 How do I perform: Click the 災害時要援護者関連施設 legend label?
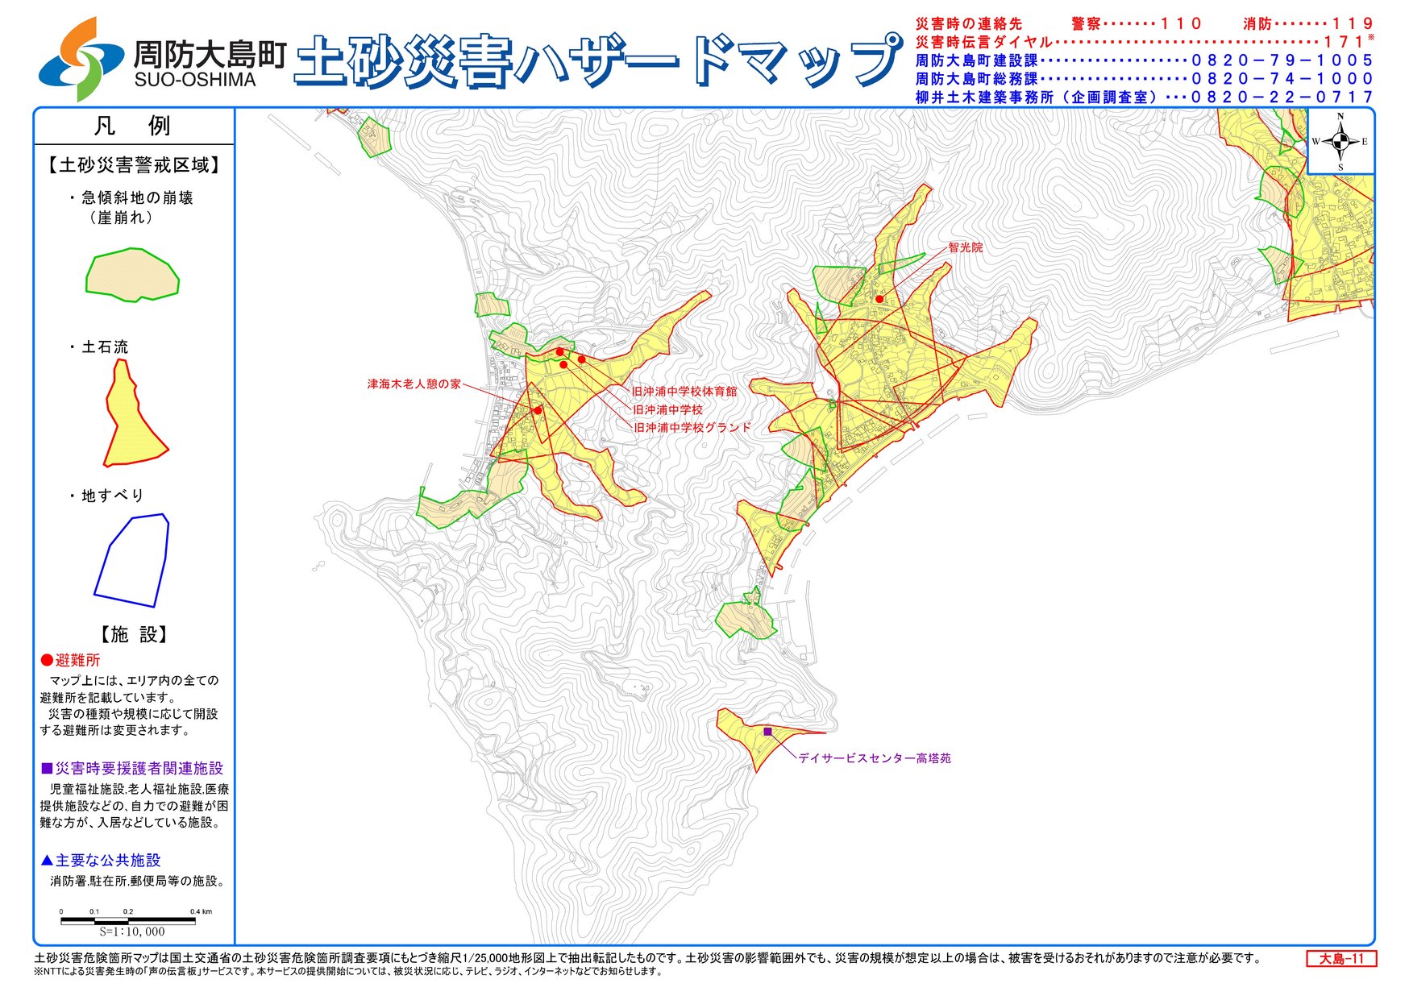139,769
